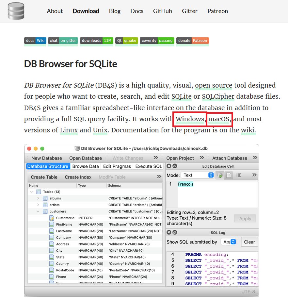Click the Create Index button

pyautogui.click(x=78, y=177)
